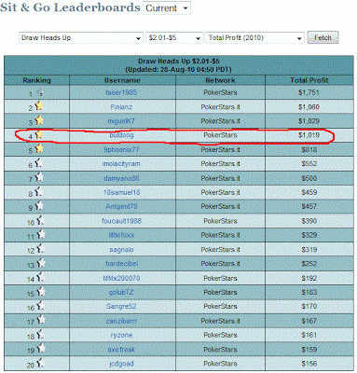357x373 pixels.
Task: Click the Fetch button
Action: [323, 37]
